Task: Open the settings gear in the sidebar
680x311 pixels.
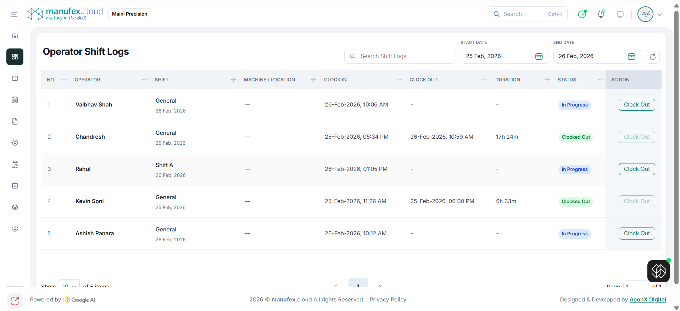Action: (15, 229)
